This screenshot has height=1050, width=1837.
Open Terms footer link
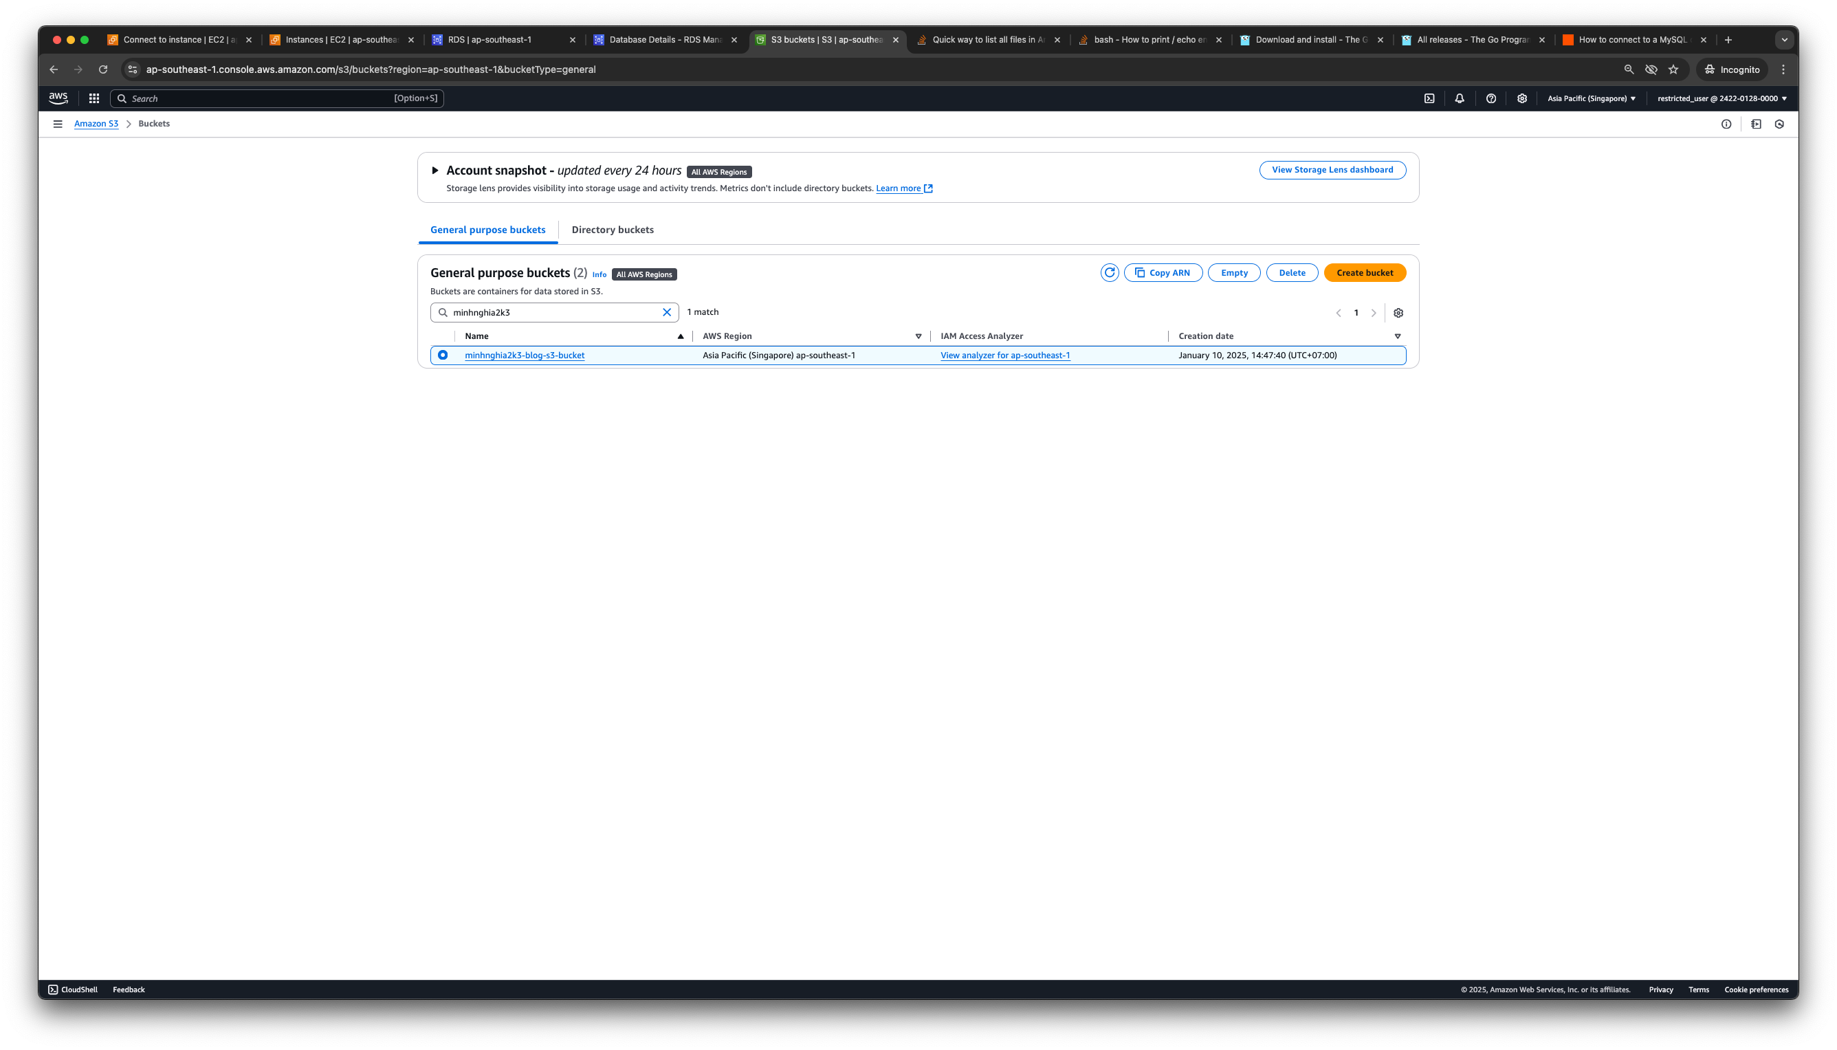1699,989
